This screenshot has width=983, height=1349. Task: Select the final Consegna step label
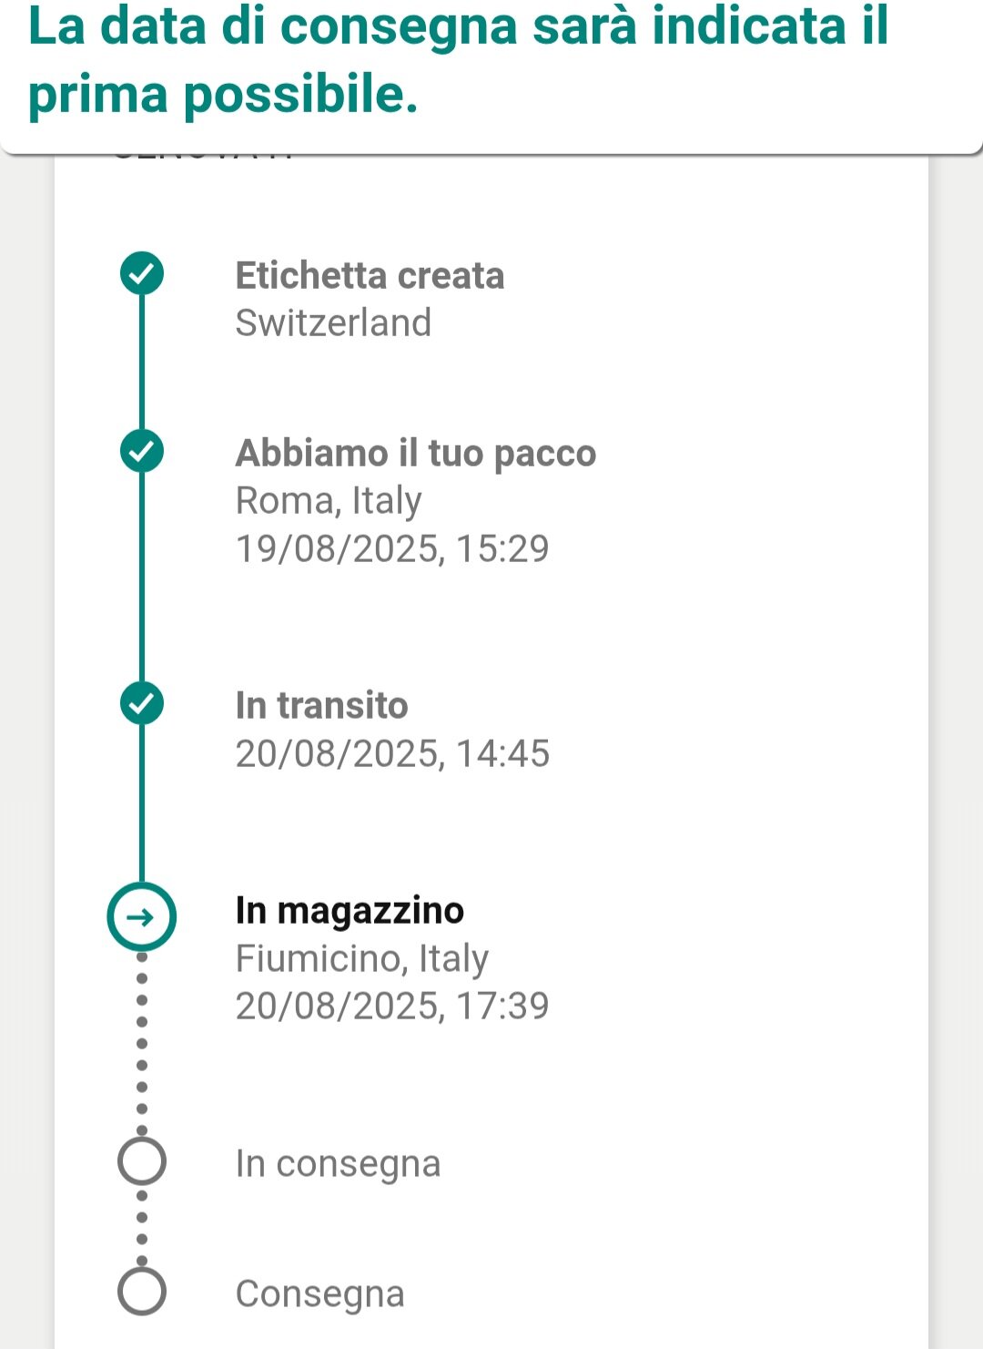(319, 1294)
